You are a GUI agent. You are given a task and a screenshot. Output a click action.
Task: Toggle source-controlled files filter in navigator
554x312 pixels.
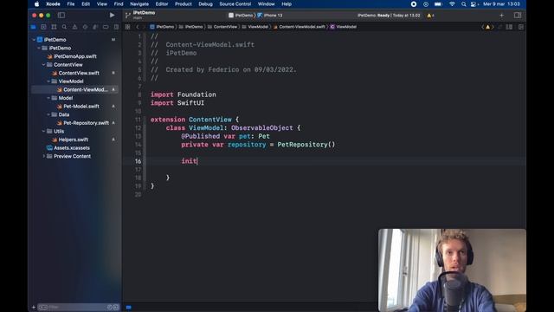(x=115, y=307)
